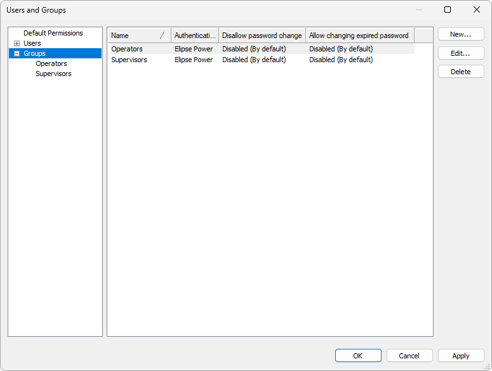Click the New... button
This screenshot has height=371, width=492.
click(460, 34)
